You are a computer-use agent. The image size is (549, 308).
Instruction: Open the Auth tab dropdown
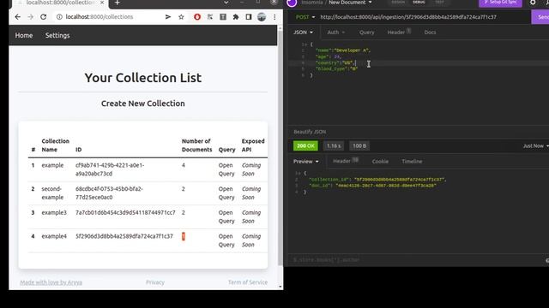(x=335, y=33)
